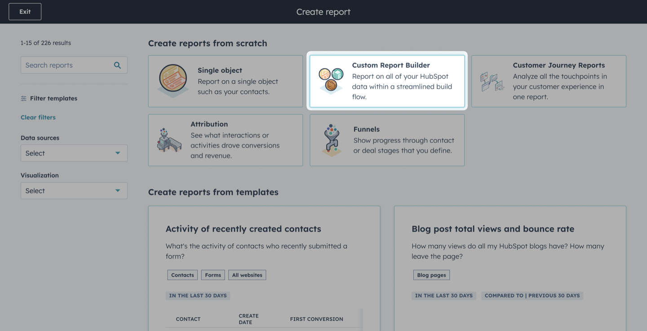This screenshot has height=331, width=647.
Task: Click the Clear filters link
Action: pos(38,118)
